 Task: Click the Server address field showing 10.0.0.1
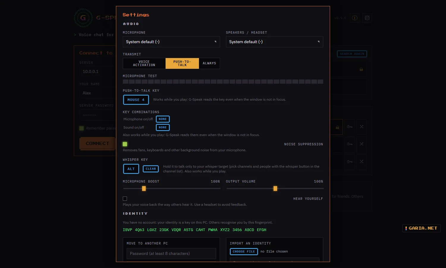pos(98,72)
